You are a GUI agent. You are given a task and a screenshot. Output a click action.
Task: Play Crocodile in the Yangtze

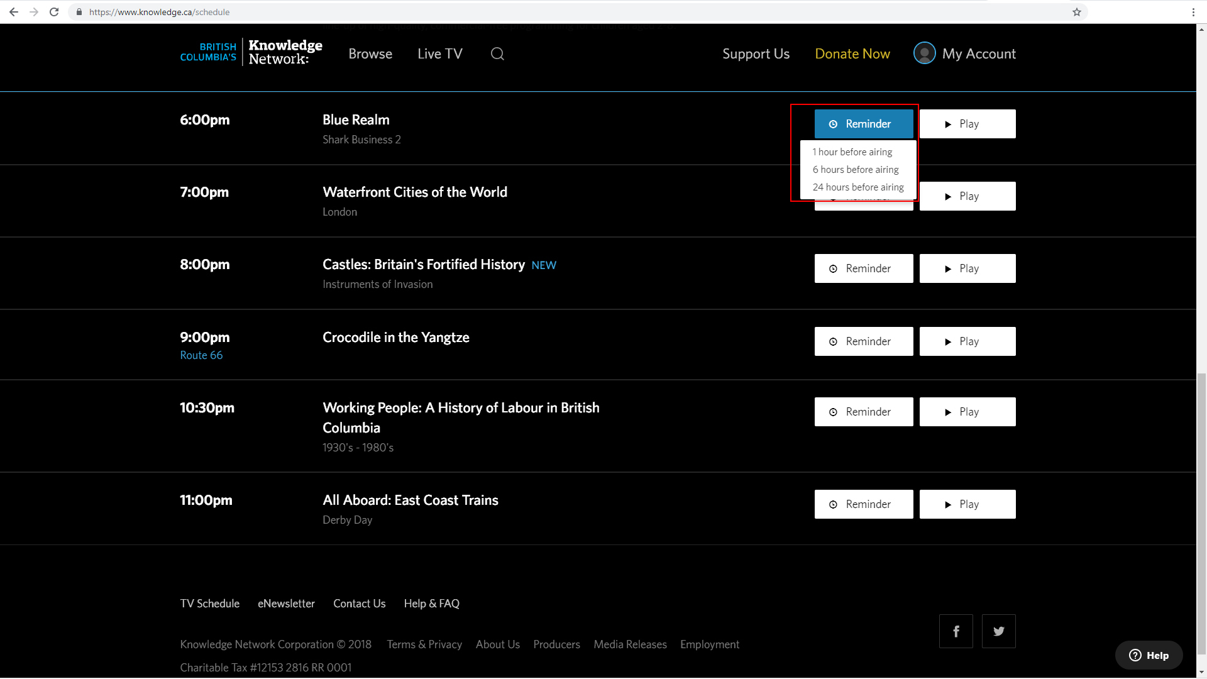[x=967, y=341]
